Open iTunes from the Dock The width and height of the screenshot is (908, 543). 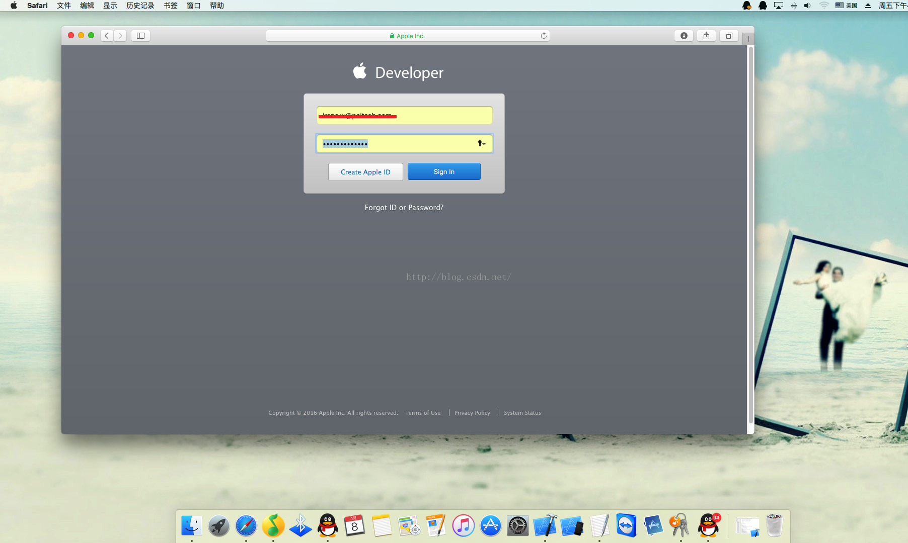point(463,526)
